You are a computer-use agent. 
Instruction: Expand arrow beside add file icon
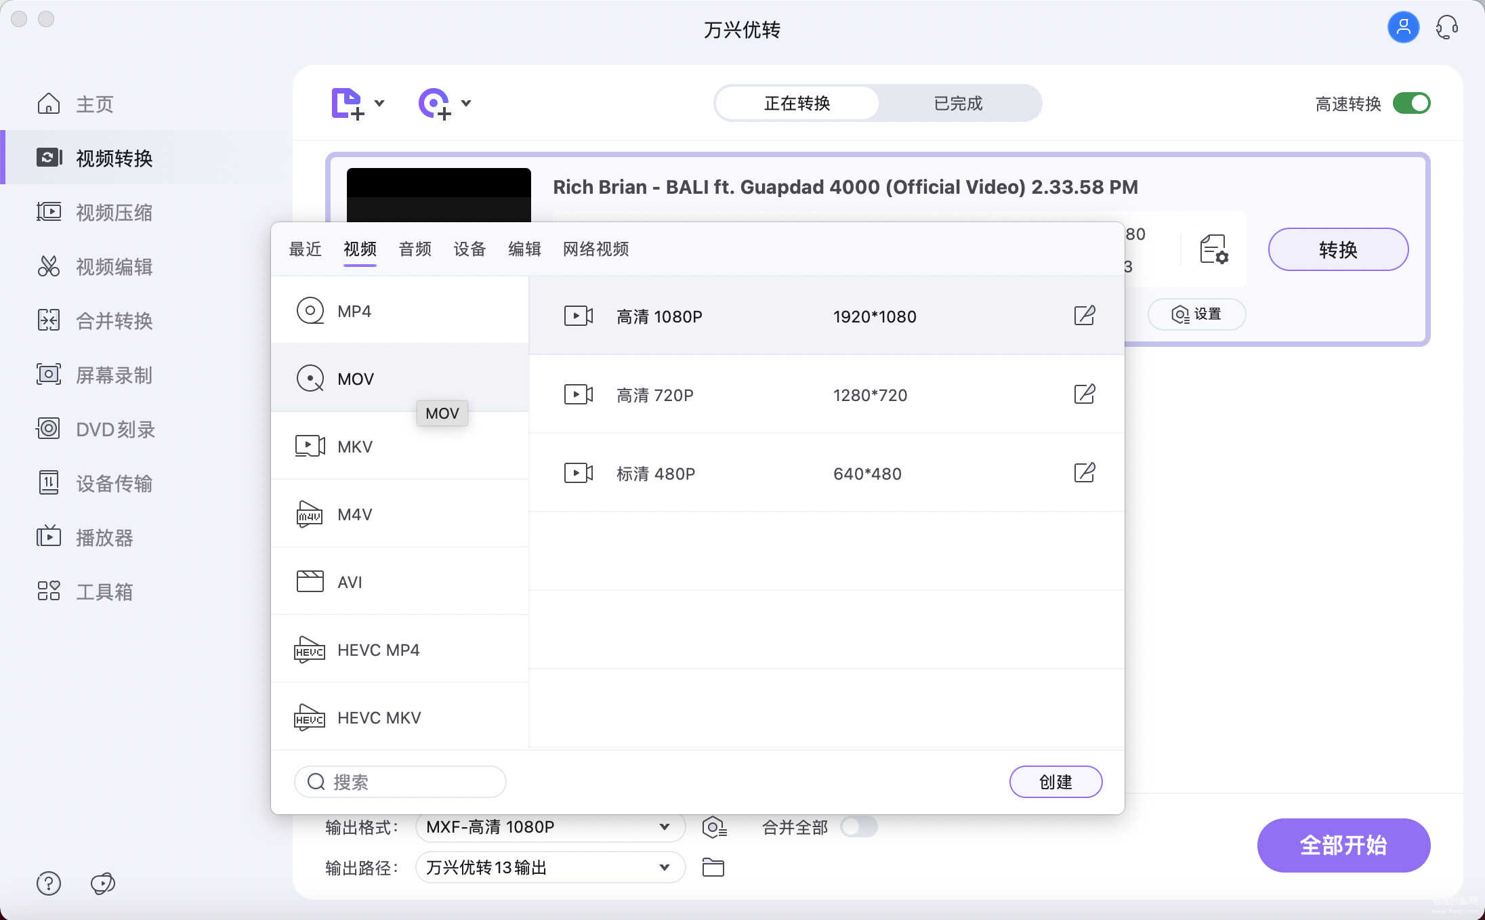(x=379, y=104)
